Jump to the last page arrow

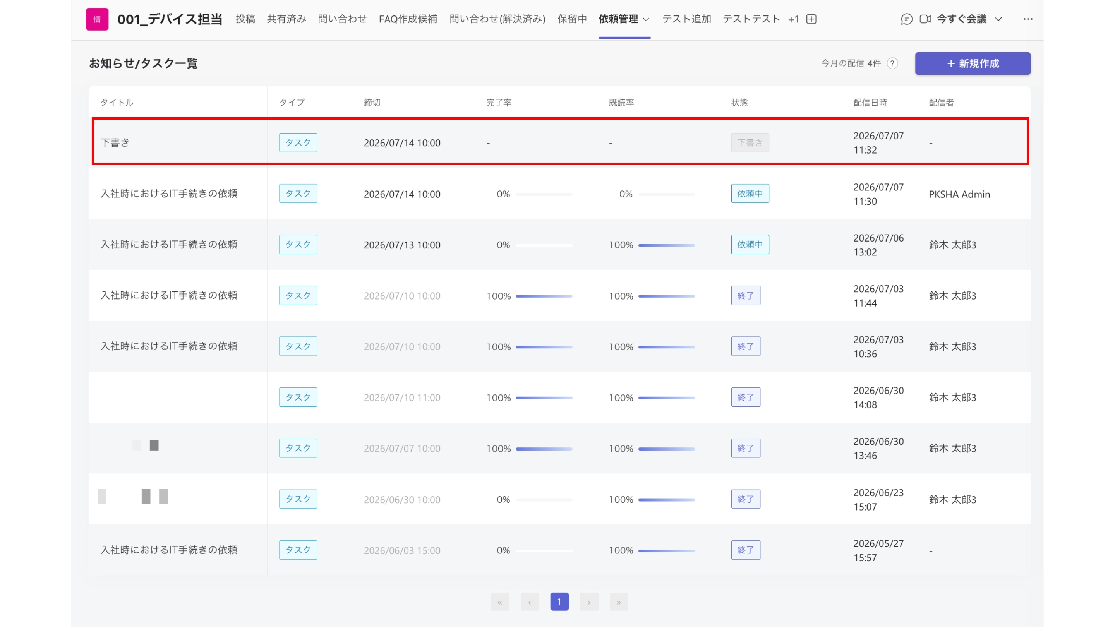click(619, 601)
